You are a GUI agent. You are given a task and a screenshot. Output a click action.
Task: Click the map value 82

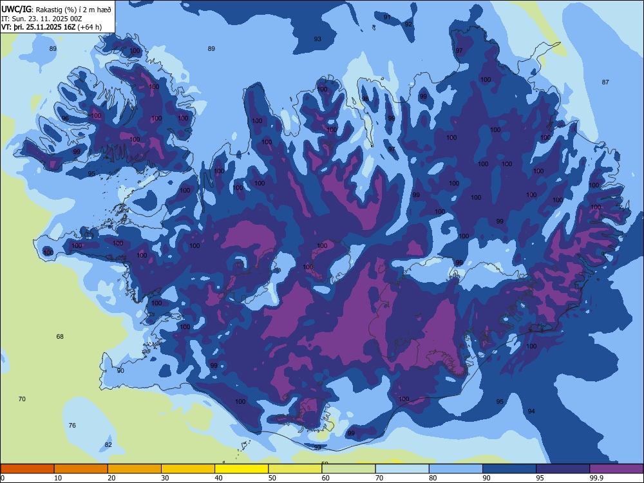[108, 445]
